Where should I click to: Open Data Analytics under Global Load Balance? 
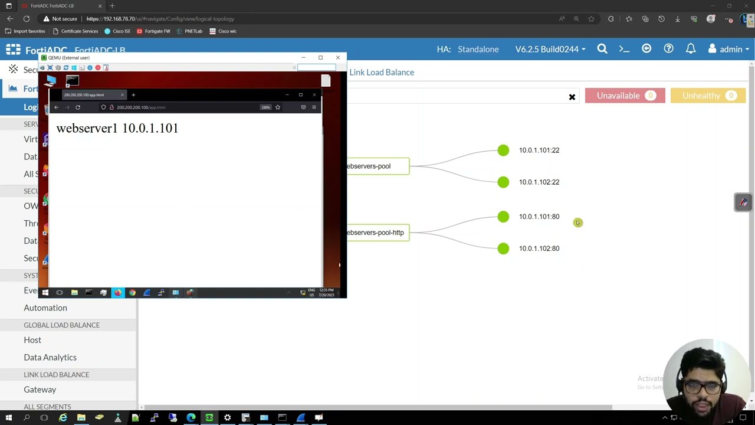click(x=50, y=358)
